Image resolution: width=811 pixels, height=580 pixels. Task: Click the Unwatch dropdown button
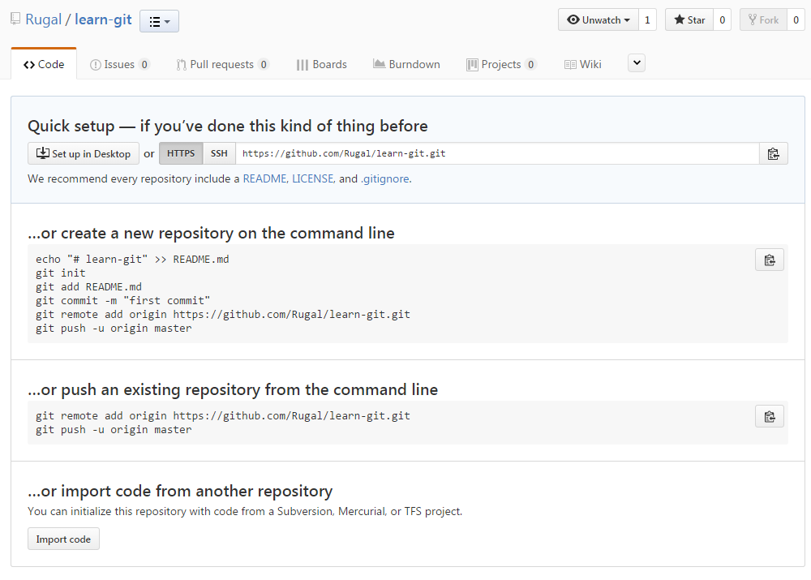pyautogui.click(x=599, y=20)
